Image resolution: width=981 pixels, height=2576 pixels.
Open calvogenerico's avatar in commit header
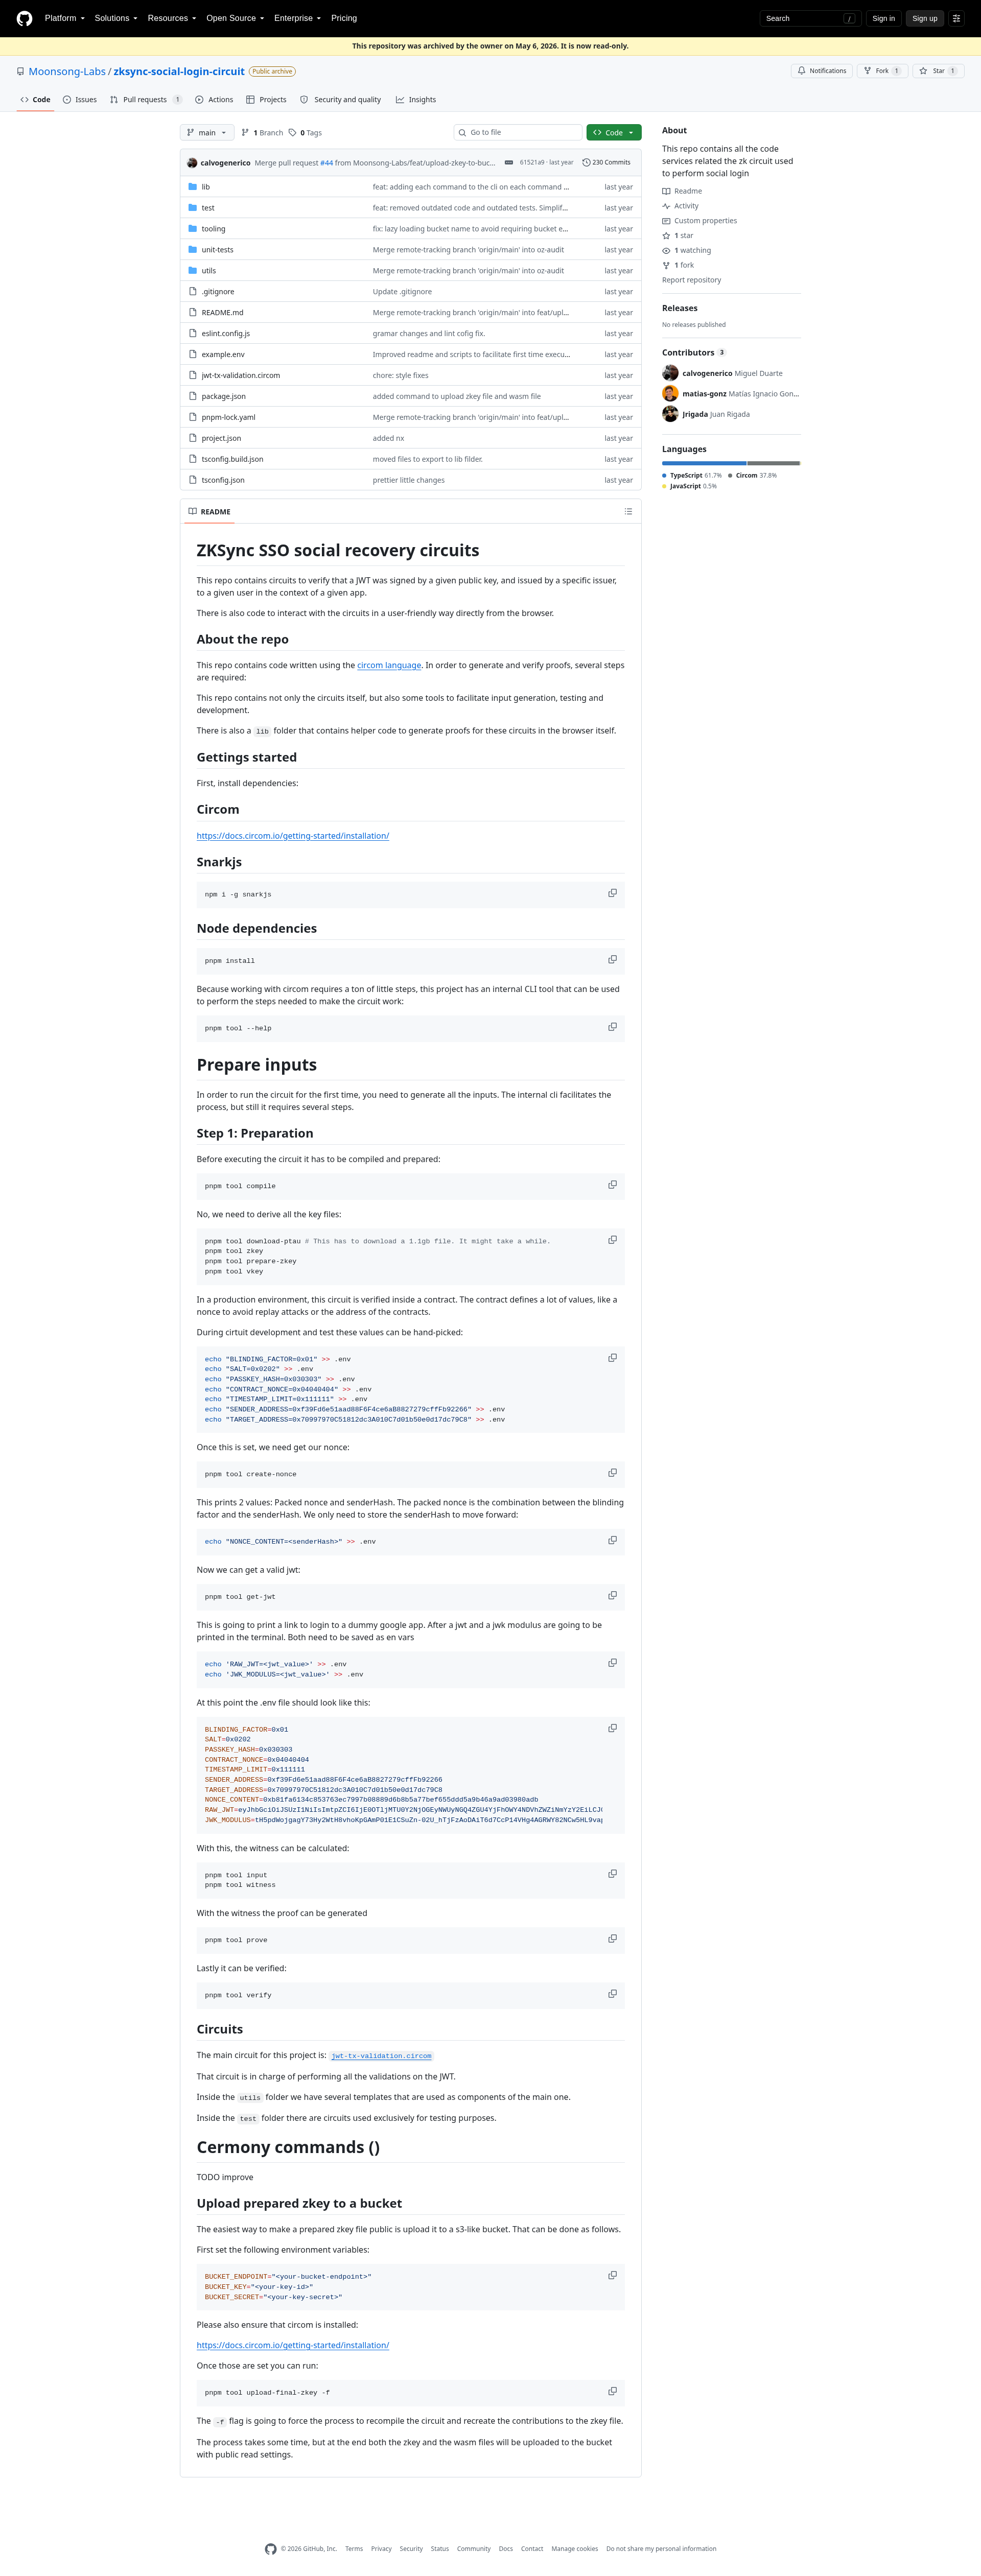point(192,162)
